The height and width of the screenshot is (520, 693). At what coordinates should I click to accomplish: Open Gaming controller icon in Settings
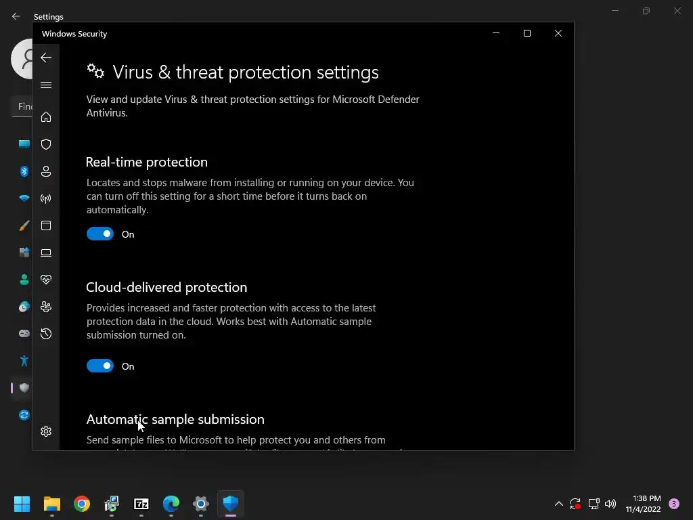[x=24, y=333]
